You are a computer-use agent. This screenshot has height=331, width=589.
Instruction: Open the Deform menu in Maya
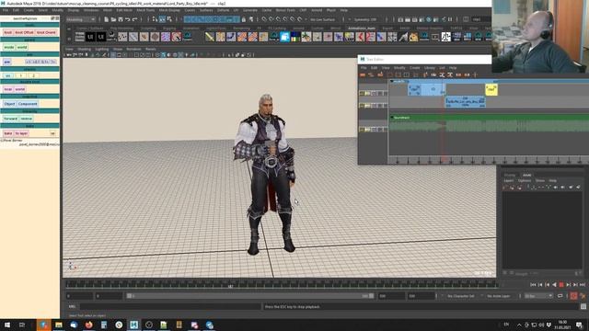tap(223, 10)
